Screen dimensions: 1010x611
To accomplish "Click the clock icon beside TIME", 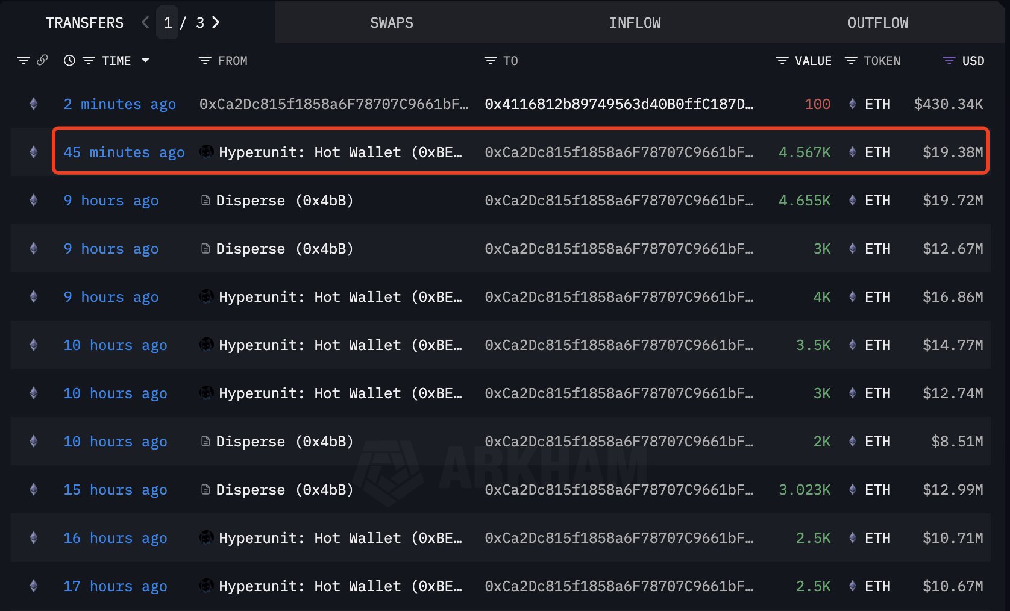I will click(x=69, y=60).
